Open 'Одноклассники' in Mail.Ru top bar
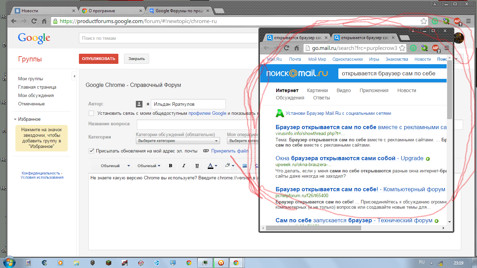Viewport: 477px width, 268px height. click(x=347, y=59)
